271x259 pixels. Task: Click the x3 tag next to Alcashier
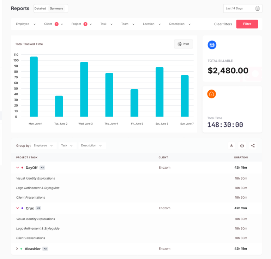click(x=45, y=249)
